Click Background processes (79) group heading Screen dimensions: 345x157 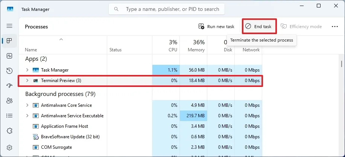[x=60, y=94]
